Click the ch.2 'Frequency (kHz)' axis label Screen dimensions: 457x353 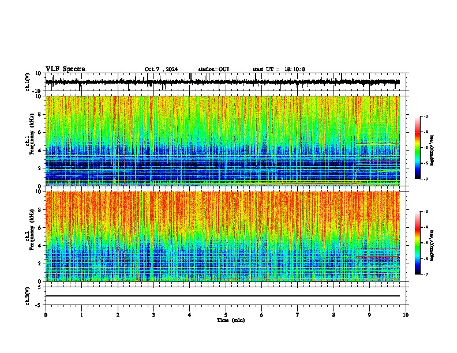(x=32, y=230)
